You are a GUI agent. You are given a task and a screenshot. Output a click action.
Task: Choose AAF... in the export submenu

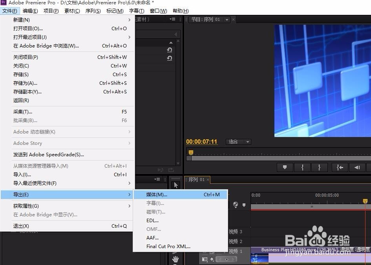[181, 238]
